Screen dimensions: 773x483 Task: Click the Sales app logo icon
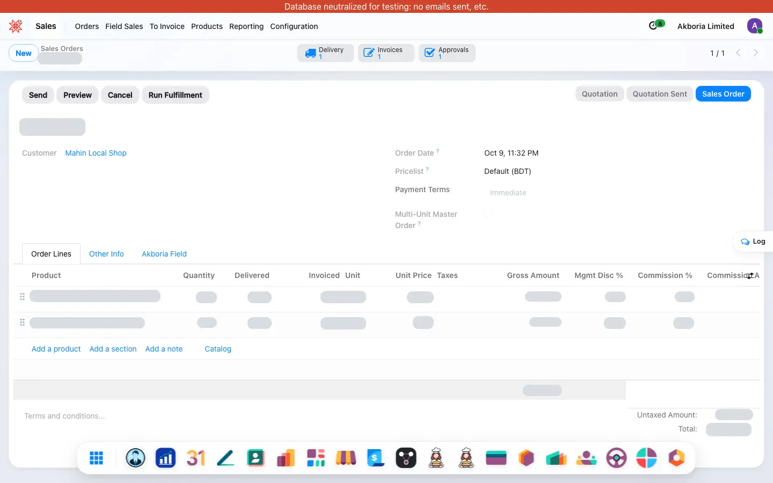(16, 26)
